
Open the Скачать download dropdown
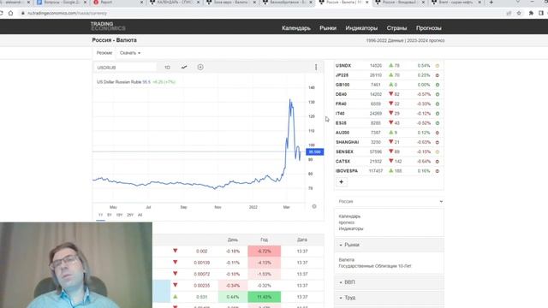click(x=130, y=53)
